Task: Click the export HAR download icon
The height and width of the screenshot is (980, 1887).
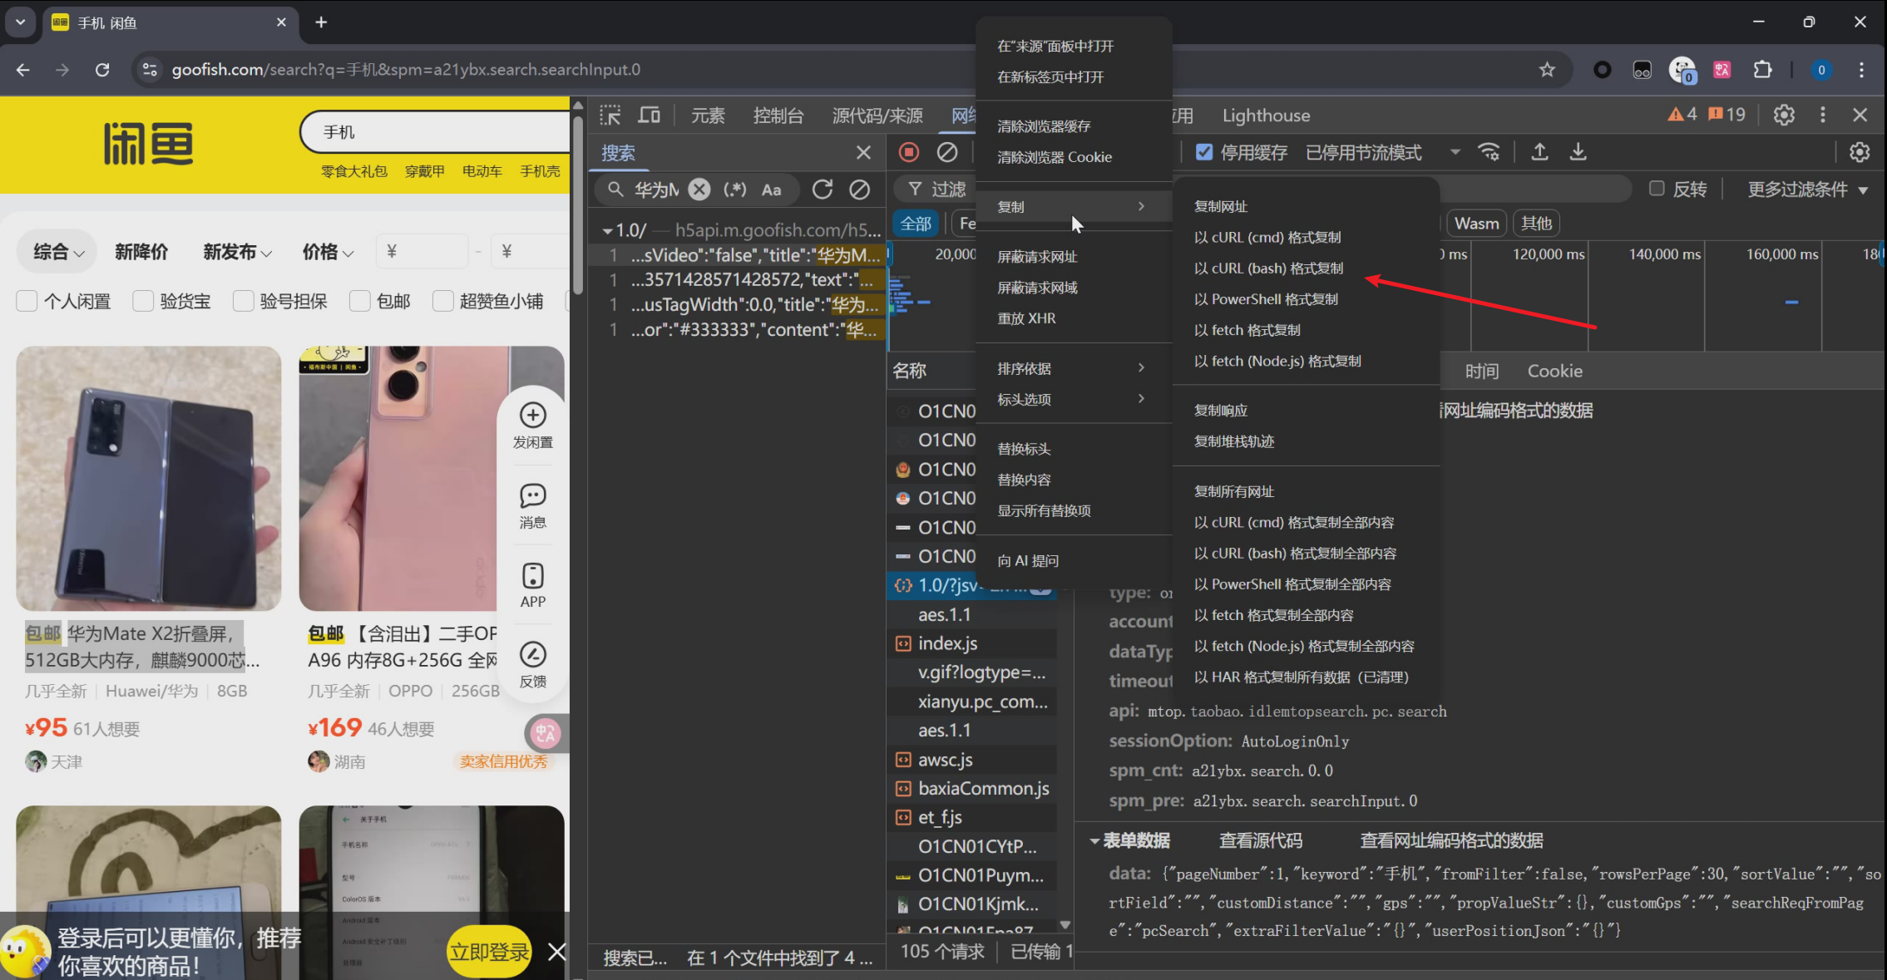Action: point(1578,152)
